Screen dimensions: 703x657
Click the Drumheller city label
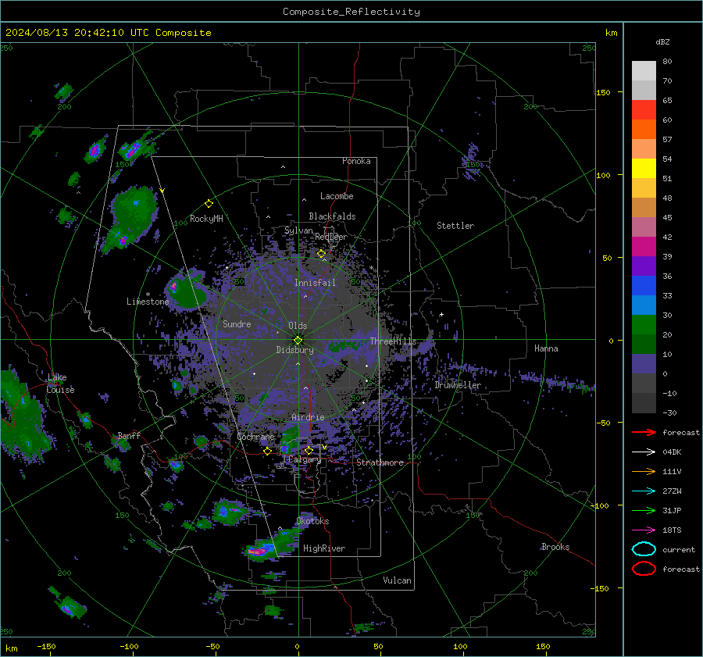(458, 385)
